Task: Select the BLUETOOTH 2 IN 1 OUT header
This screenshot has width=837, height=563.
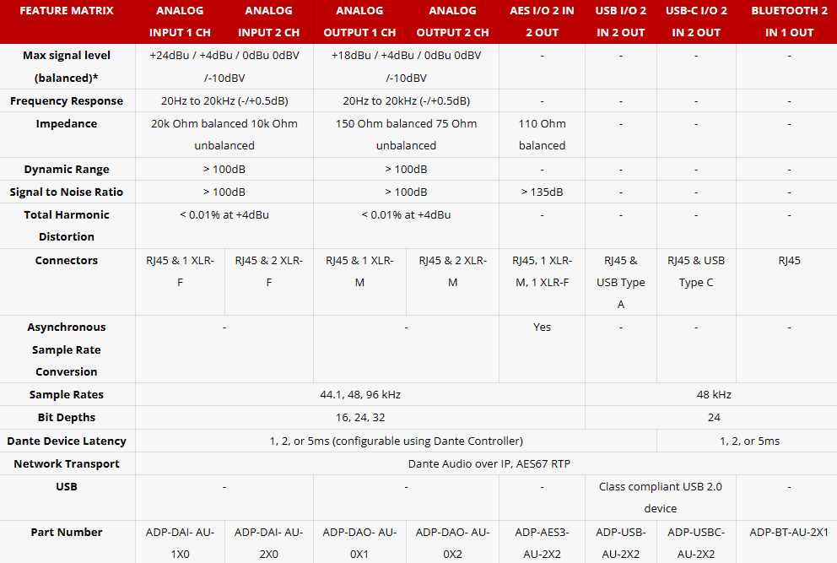Action: pyautogui.click(x=789, y=22)
